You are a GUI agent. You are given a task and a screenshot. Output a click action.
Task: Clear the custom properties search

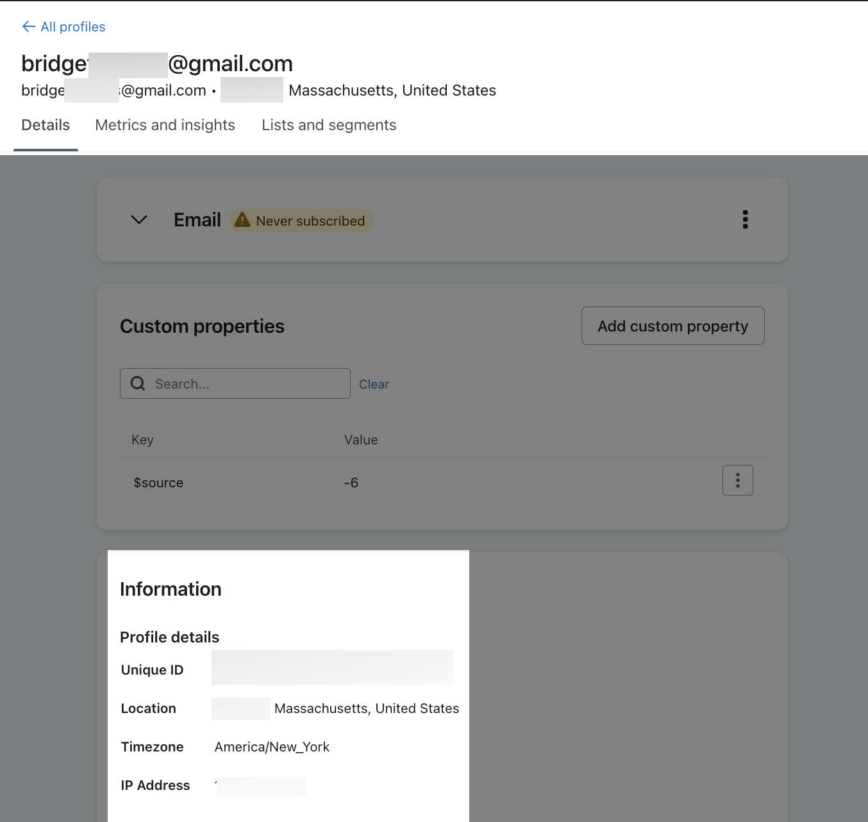pyautogui.click(x=374, y=384)
